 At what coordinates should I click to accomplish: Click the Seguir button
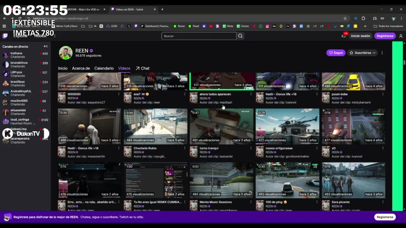pos(336,53)
